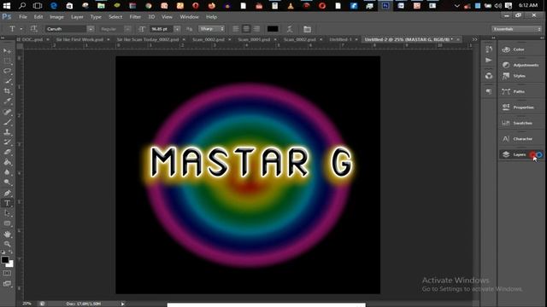Open the Adjustments panel
This screenshot has width=547, height=307.
coord(521,65)
